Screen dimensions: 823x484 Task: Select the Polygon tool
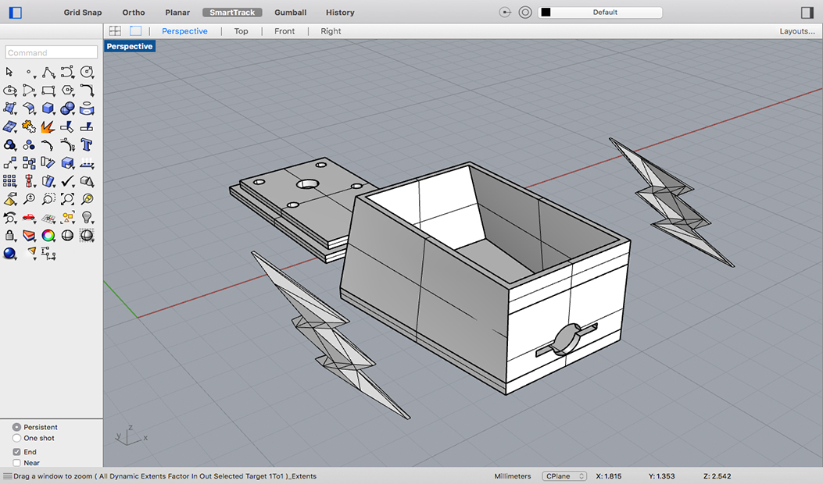[x=68, y=91]
